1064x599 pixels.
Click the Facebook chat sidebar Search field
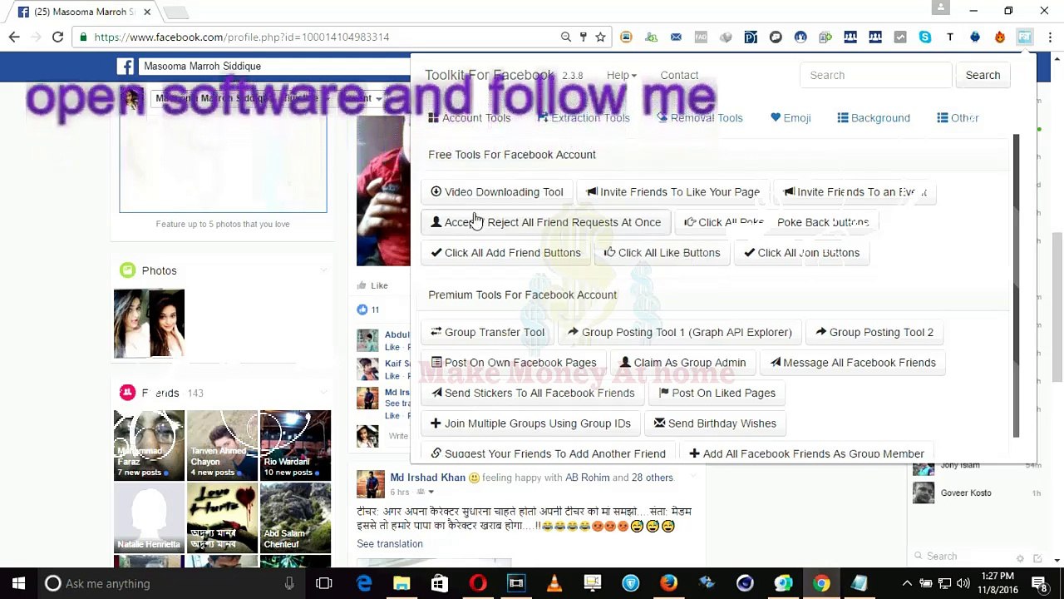click(962, 556)
